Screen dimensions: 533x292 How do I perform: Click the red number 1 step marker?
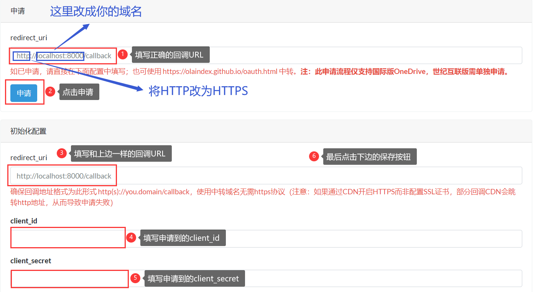tap(122, 54)
